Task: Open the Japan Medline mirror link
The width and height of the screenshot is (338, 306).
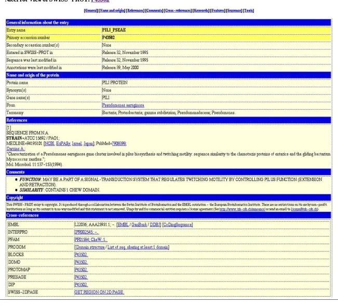Action: tap(88, 143)
